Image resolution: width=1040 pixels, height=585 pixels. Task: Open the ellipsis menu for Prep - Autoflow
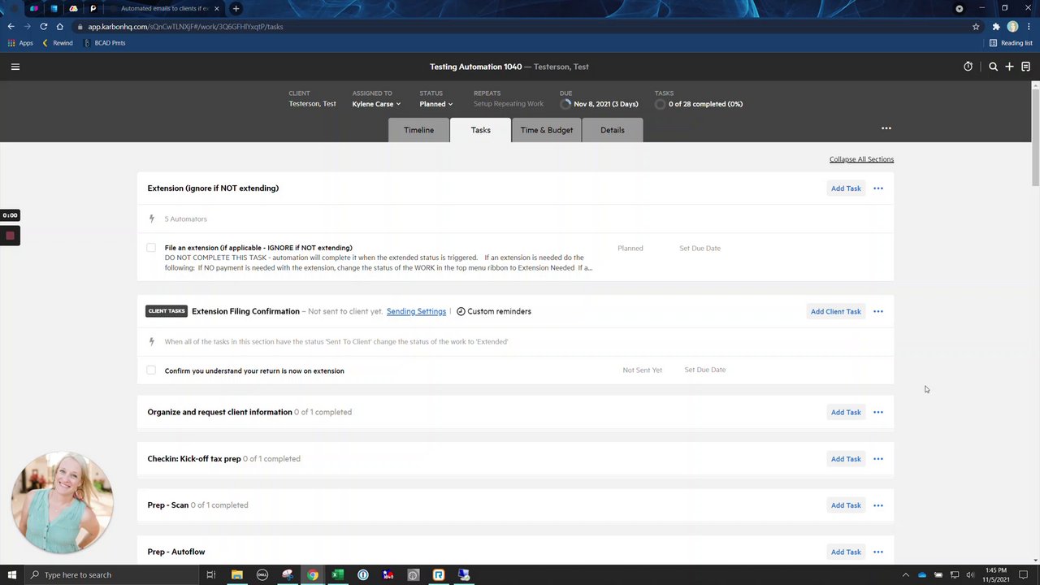(878, 552)
